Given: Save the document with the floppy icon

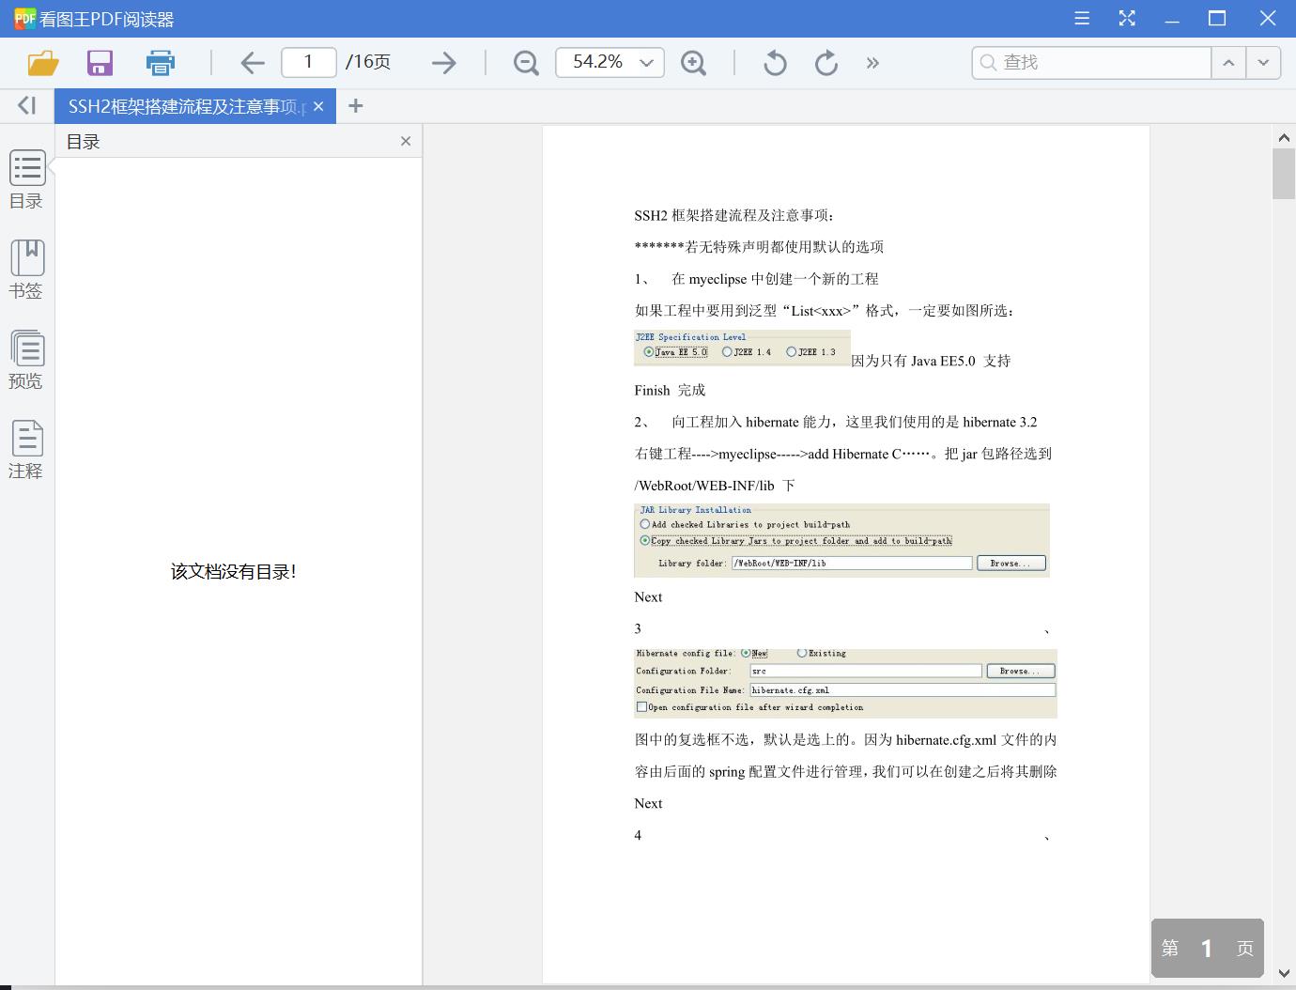Looking at the screenshot, I should [100, 63].
